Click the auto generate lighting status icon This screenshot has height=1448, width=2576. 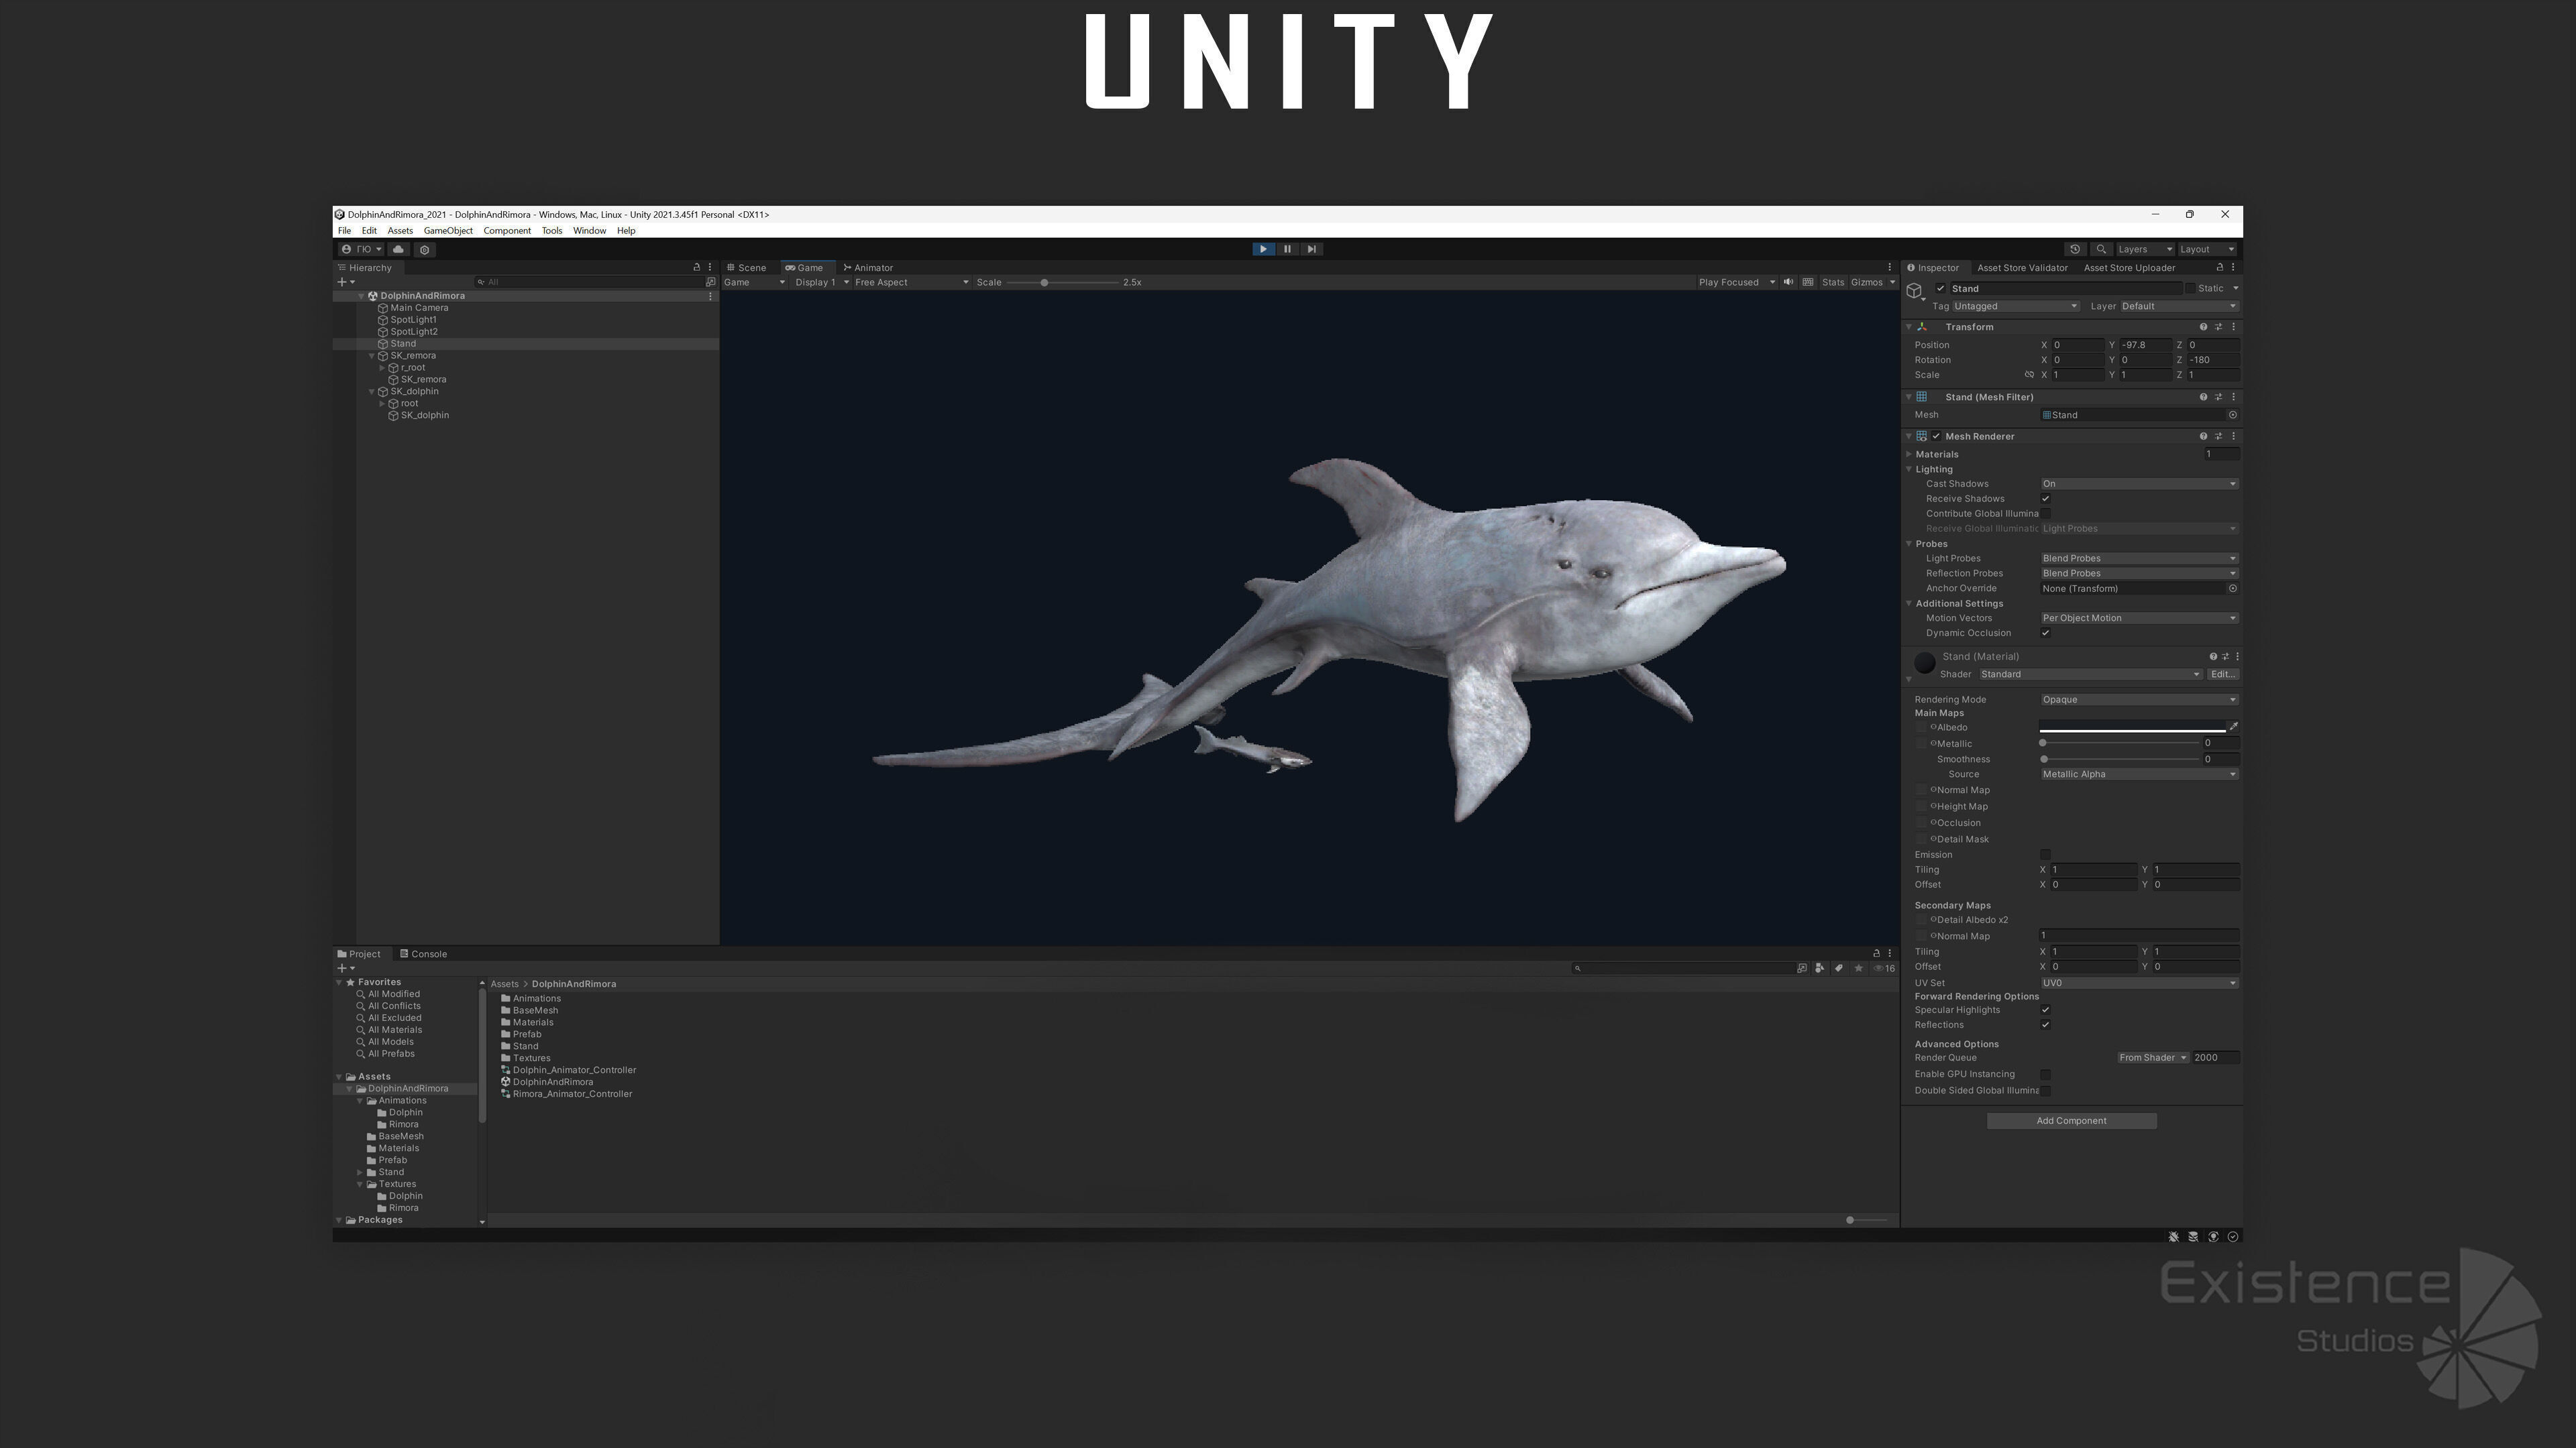click(x=2213, y=1236)
